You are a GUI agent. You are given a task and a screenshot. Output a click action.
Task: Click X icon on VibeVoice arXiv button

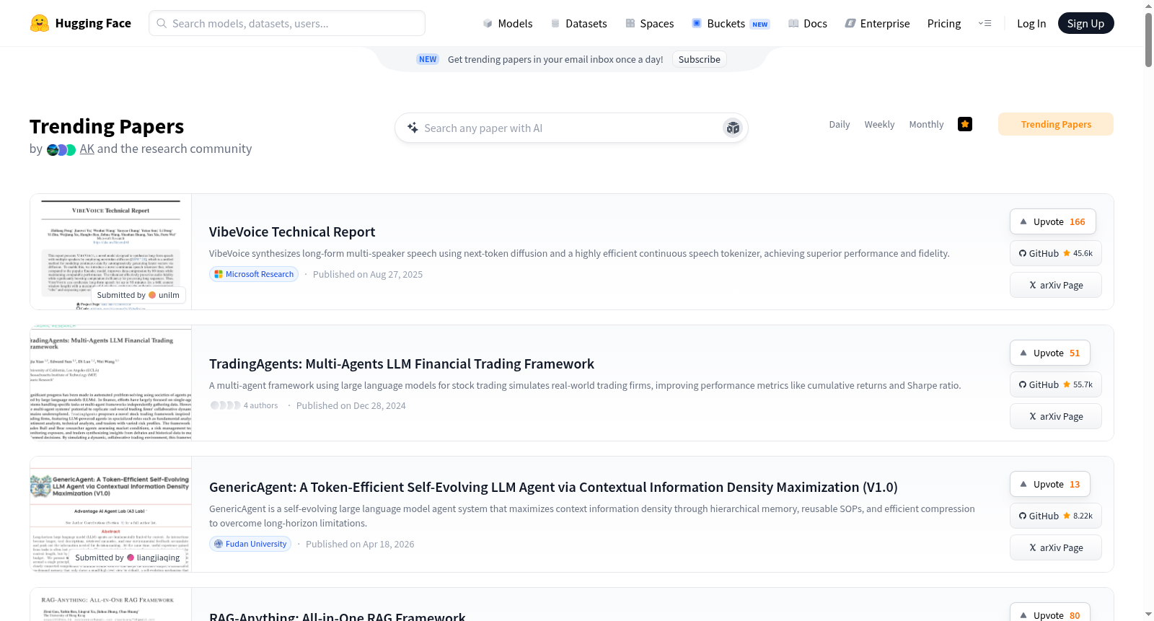click(x=1033, y=285)
